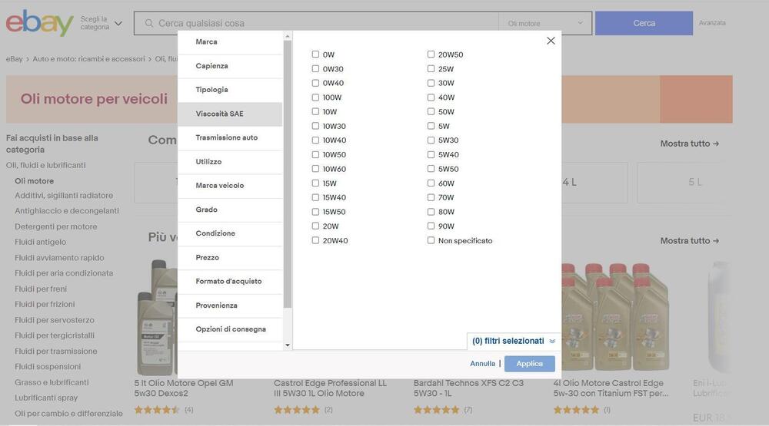Open Oli, fluidi e lubrificanti category
769x426 pixels.
coord(45,166)
